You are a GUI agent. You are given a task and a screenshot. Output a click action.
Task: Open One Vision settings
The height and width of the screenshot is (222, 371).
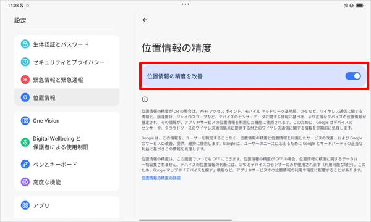coord(67,120)
